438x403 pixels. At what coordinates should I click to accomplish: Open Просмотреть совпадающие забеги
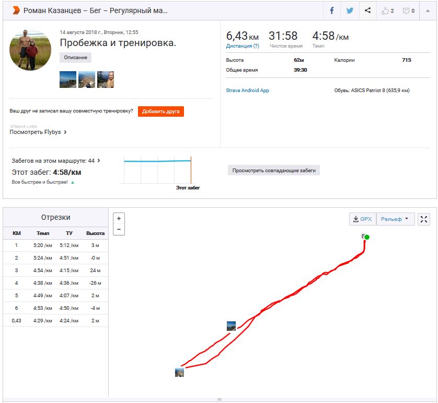click(274, 170)
